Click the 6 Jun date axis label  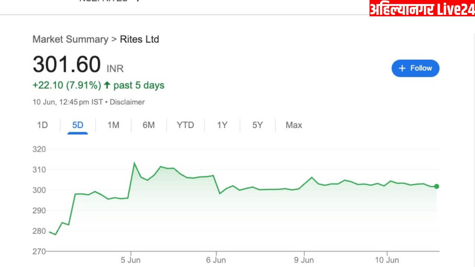coord(216,260)
